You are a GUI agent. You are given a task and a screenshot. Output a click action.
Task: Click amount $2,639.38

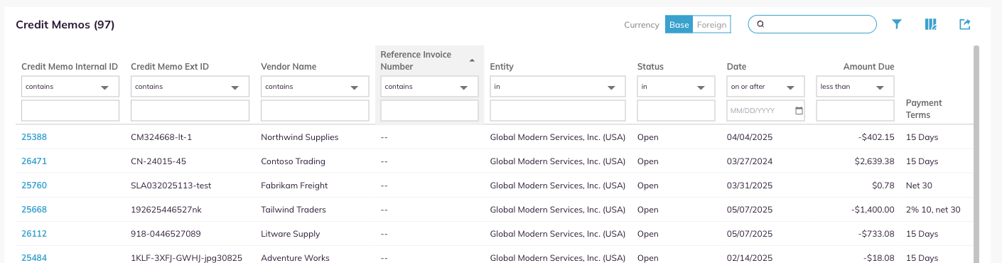tap(875, 161)
